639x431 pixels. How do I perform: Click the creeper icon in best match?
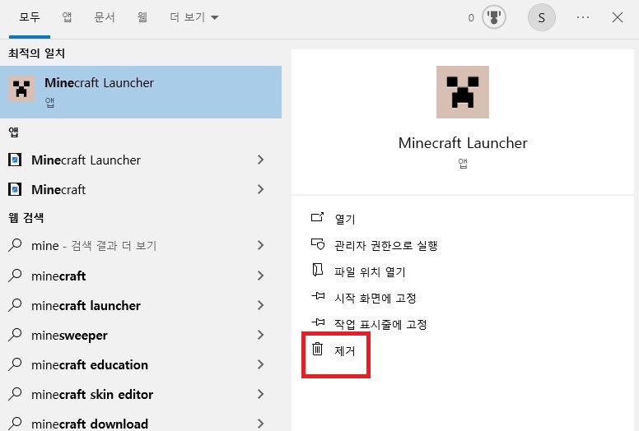point(21,89)
